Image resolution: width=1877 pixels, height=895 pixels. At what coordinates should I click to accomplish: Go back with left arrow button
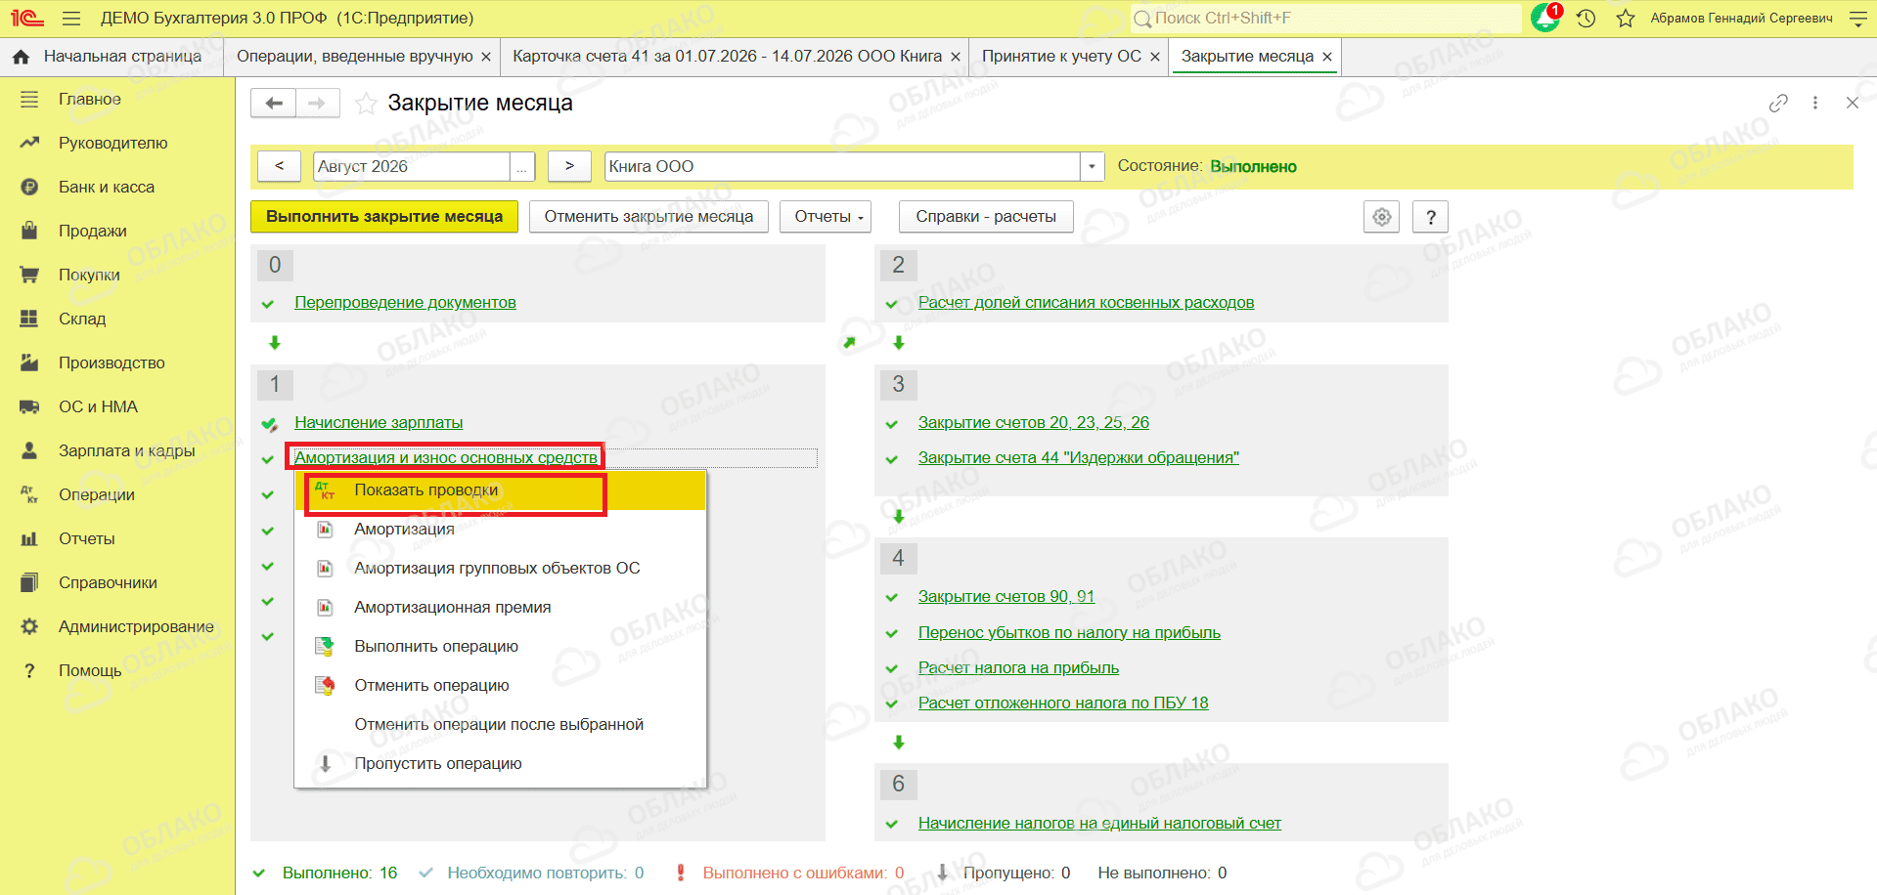[x=273, y=103]
